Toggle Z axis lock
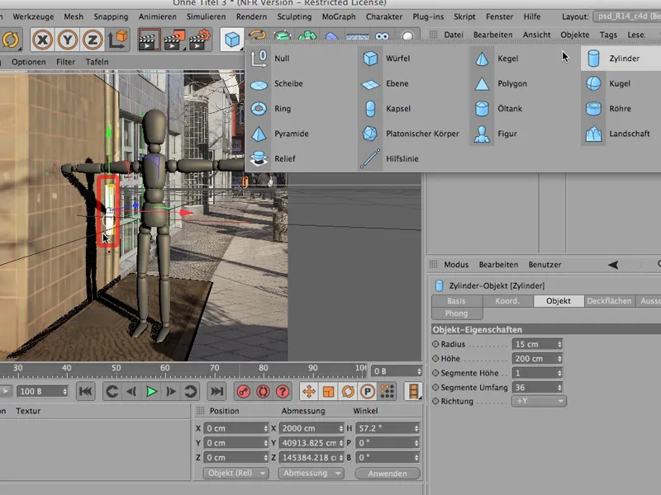 [93, 40]
